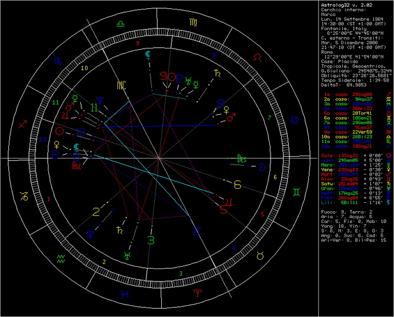Click the Ari-Ver: 8, Bil-Pes: 15 line
This screenshot has width=394, height=317.
click(x=354, y=240)
